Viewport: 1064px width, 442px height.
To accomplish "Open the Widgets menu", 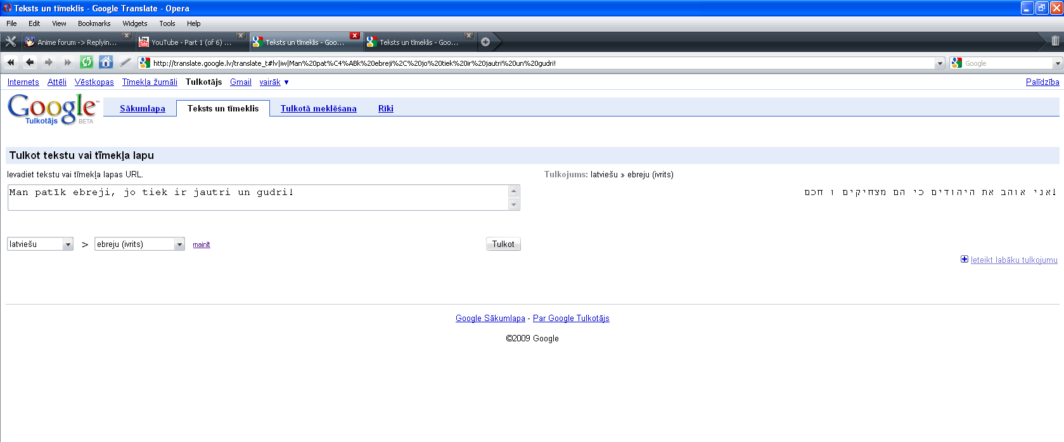I will click(135, 23).
